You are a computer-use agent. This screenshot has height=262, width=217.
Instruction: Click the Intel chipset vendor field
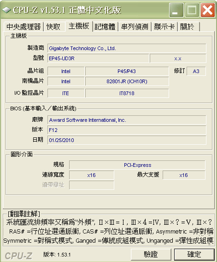point(66,71)
